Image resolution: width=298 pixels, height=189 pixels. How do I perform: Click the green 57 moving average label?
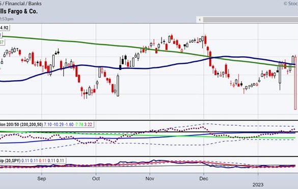click(2, 42)
